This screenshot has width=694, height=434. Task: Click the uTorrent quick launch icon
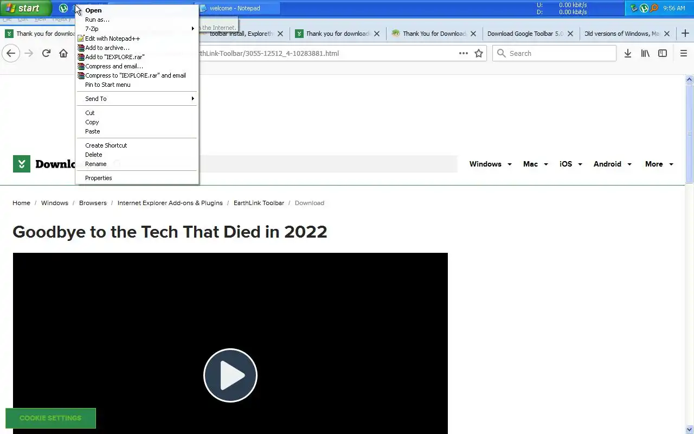63,8
